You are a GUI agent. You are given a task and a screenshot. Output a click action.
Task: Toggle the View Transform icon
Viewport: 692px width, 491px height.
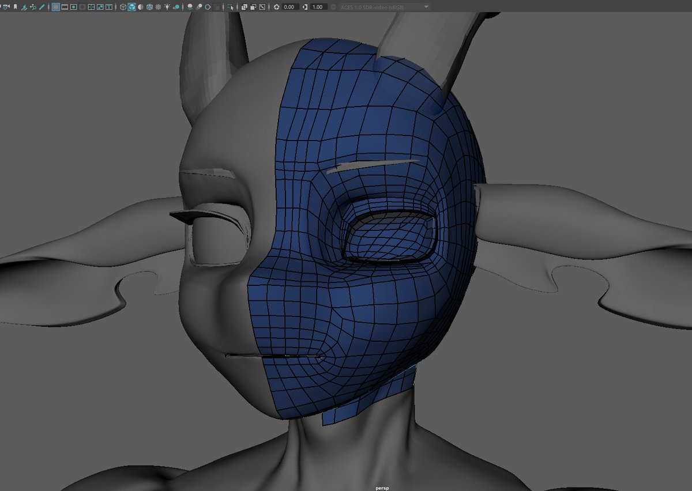[333, 7]
